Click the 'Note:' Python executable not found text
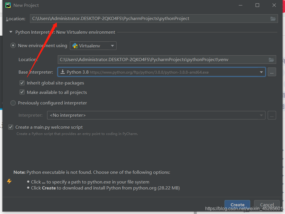Image resolution: width=285 pixels, height=214 pixels. click(x=92, y=172)
